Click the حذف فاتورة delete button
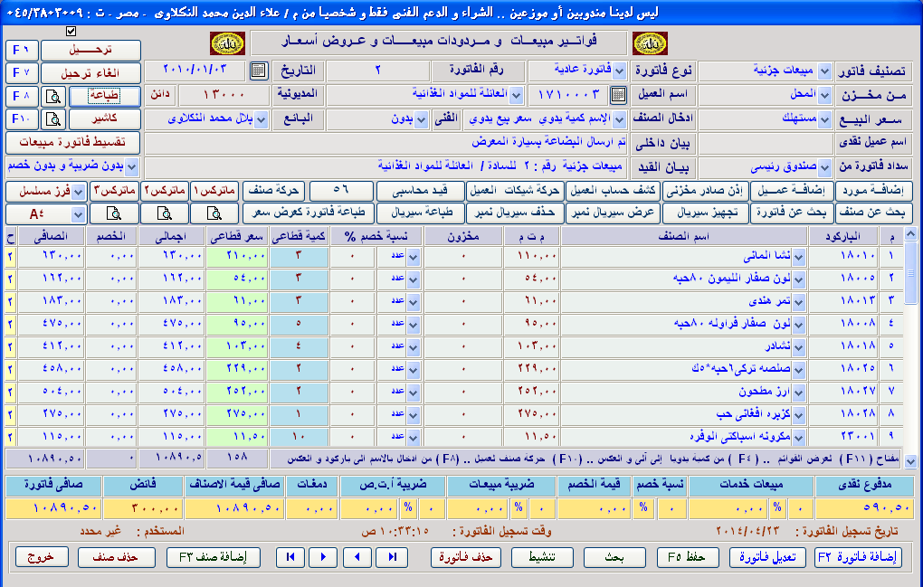This screenshot has width=923, height=587. (466, 557)
